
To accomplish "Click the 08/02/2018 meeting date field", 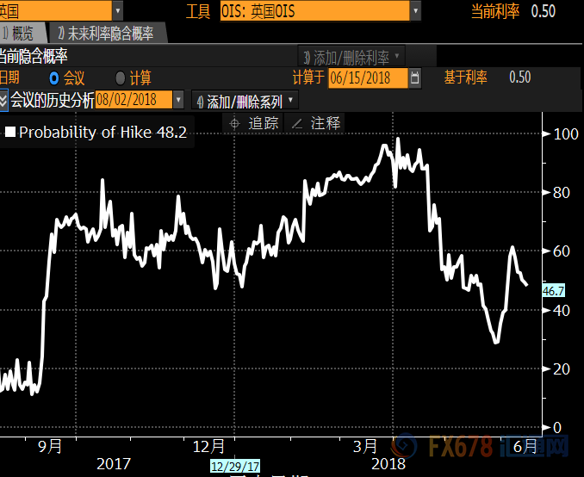I will [134, 100].
